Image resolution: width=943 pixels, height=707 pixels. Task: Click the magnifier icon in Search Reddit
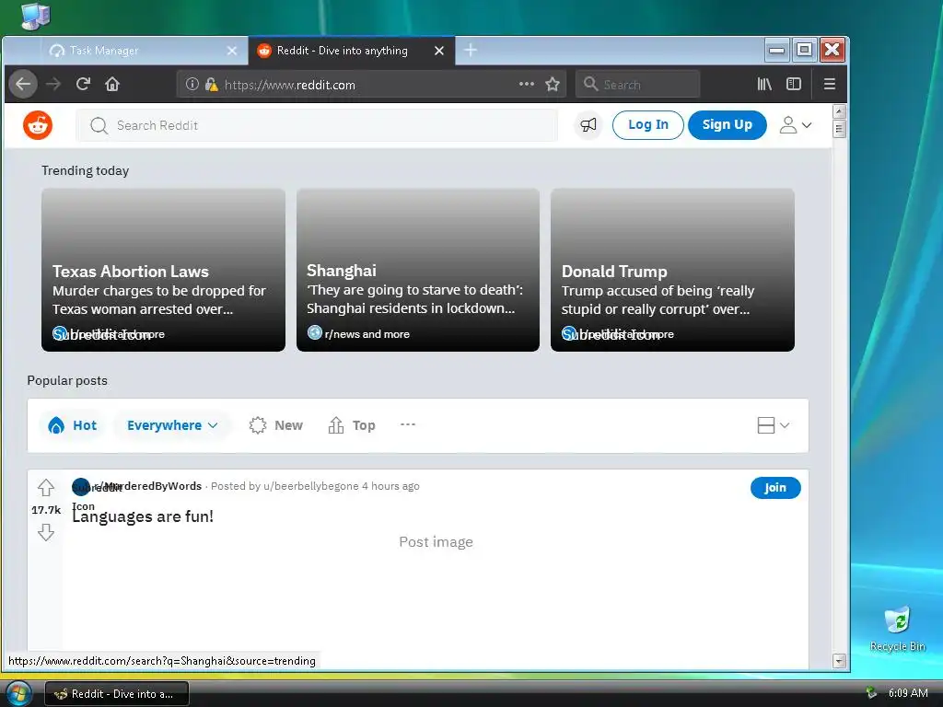99,125
